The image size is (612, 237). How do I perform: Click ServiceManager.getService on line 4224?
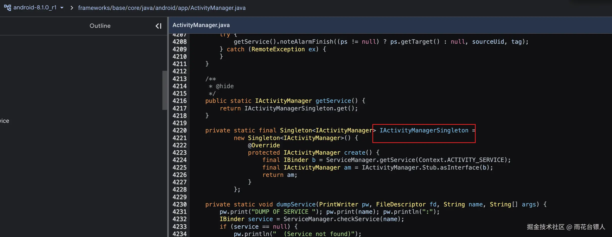[371, 160]
